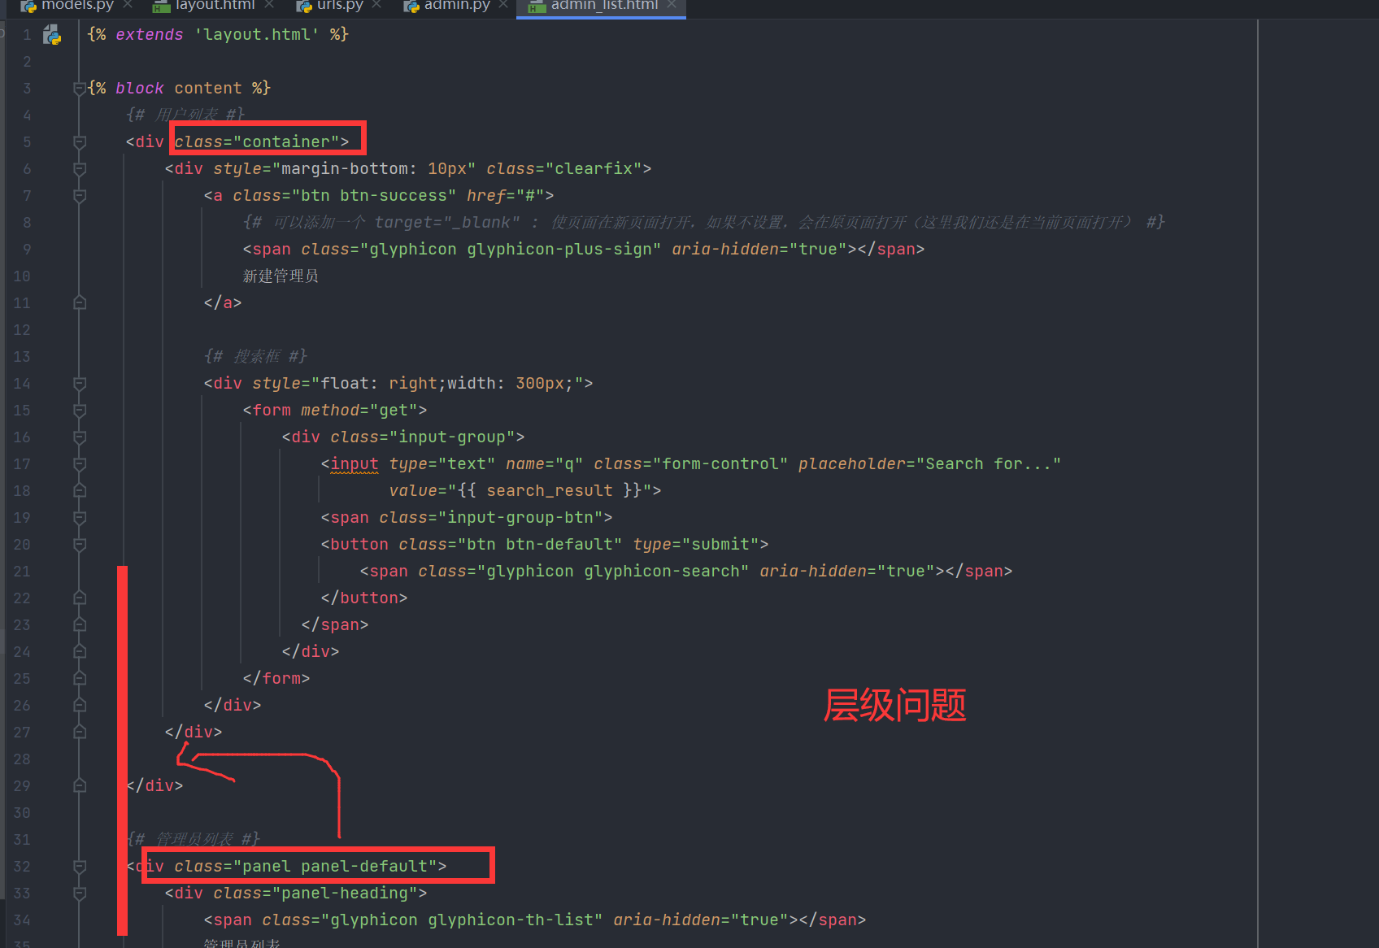Collapse the block content fold on line 3

pos(80,89)
